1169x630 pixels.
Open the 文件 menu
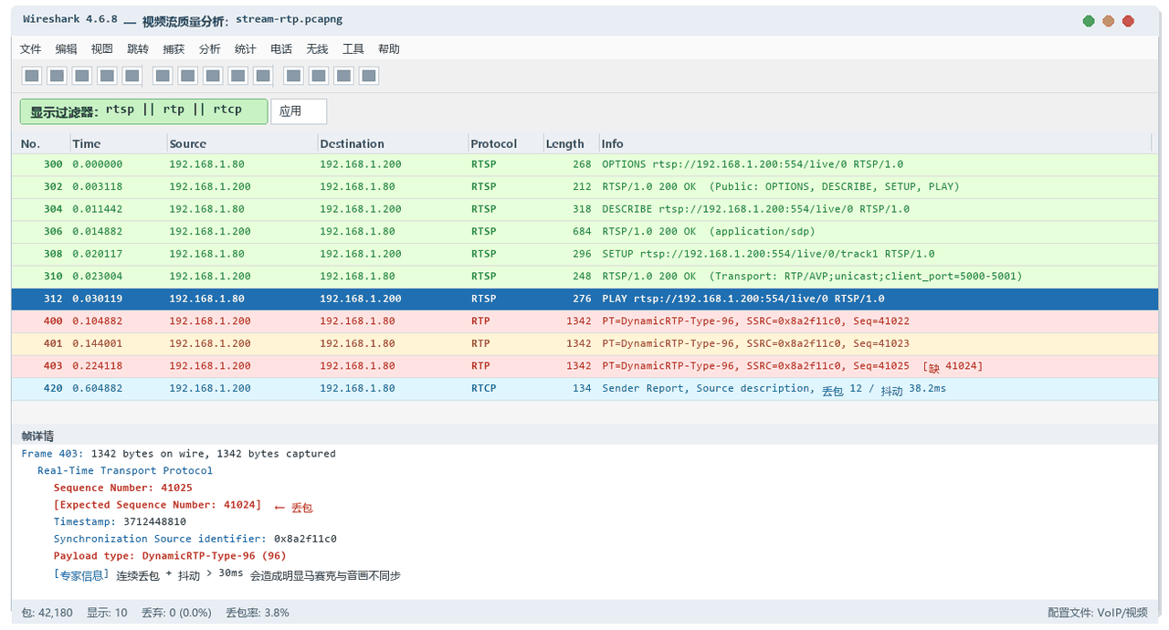pos(30,49)
